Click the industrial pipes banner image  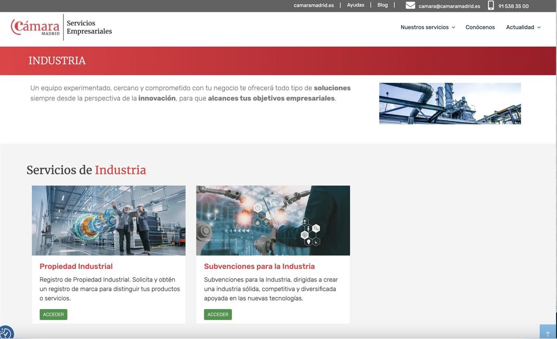[450, 103]
